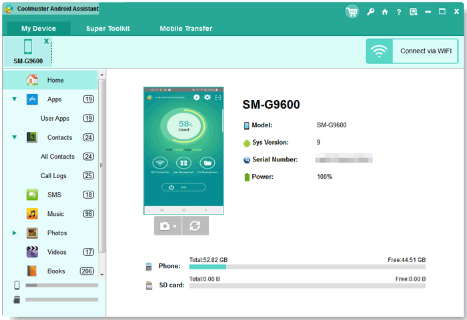
Task: Open the camera button dropdown arrow
Action: [x=175, y=227]
